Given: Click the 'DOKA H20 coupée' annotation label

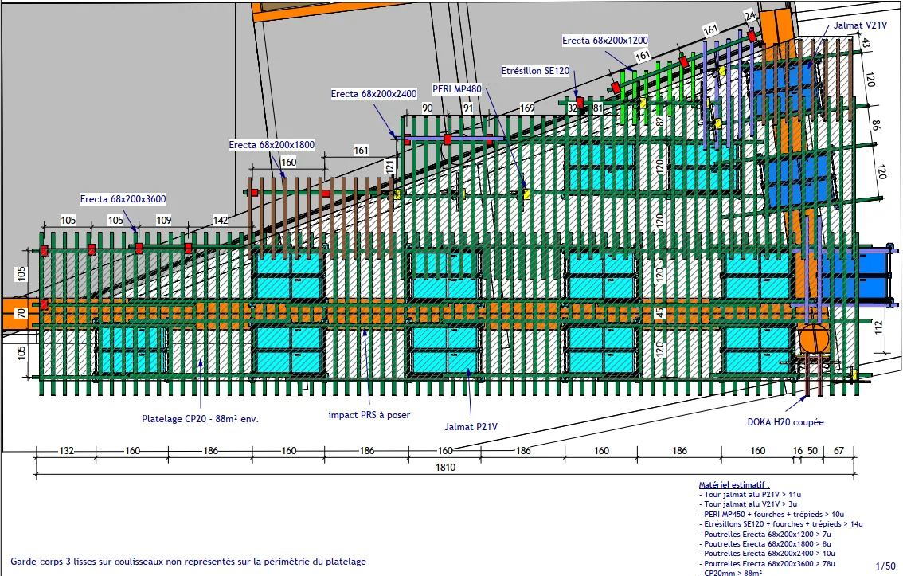Looking at the screenshot, I should [785, 422].
